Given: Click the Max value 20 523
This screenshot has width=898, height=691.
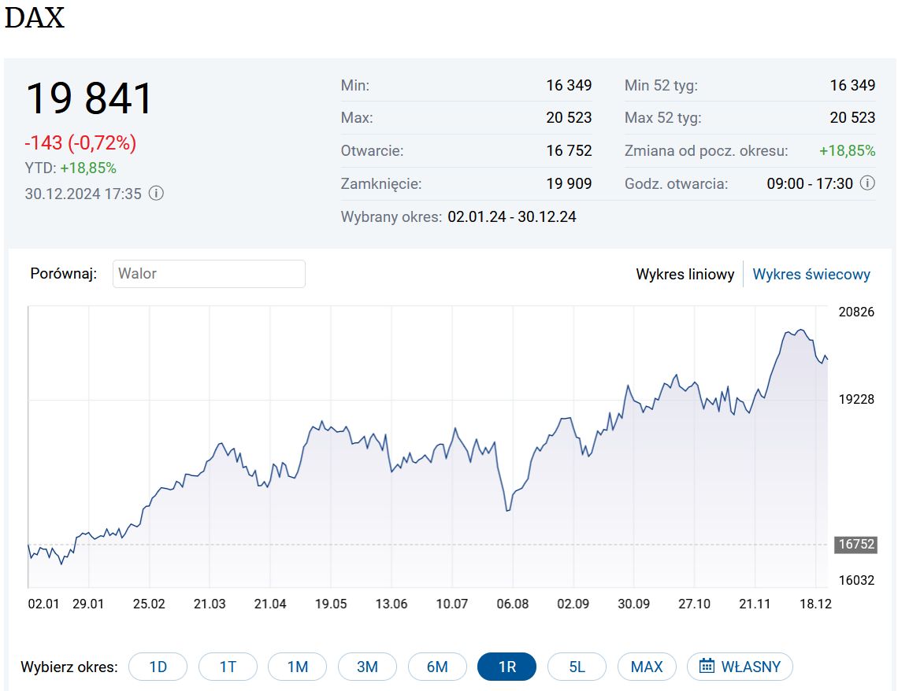Looking at the screenshot, I should [x=569, y=118].
